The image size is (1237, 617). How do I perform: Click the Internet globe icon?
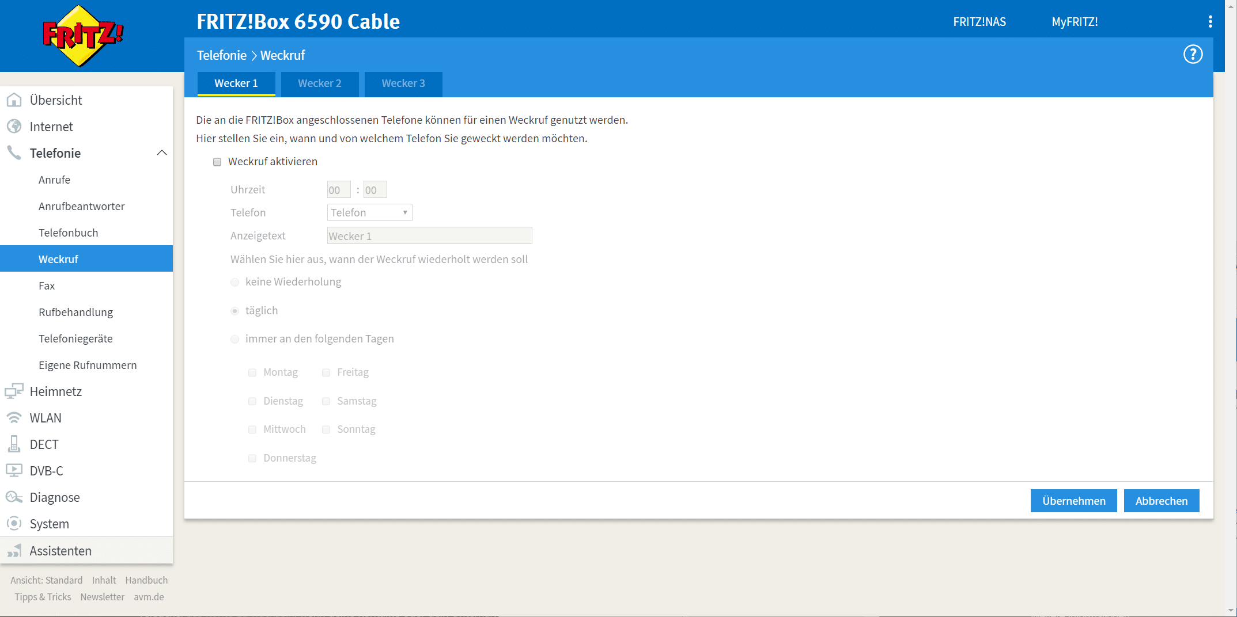point(14,127)
